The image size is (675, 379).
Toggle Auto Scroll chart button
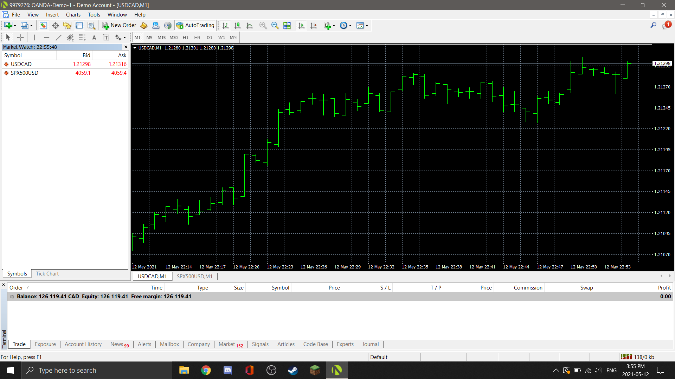[301, 25]
